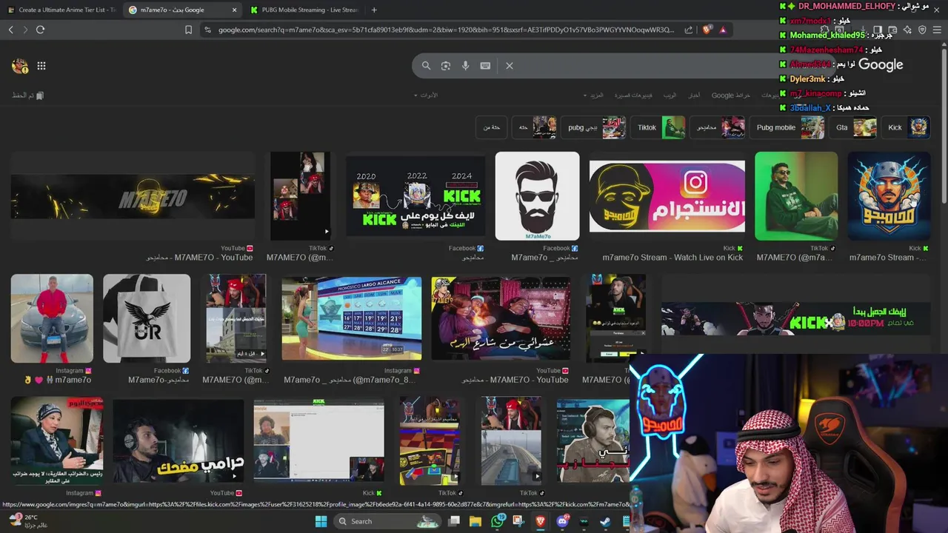Open File Explorer from the taskbar

(475, 521)
